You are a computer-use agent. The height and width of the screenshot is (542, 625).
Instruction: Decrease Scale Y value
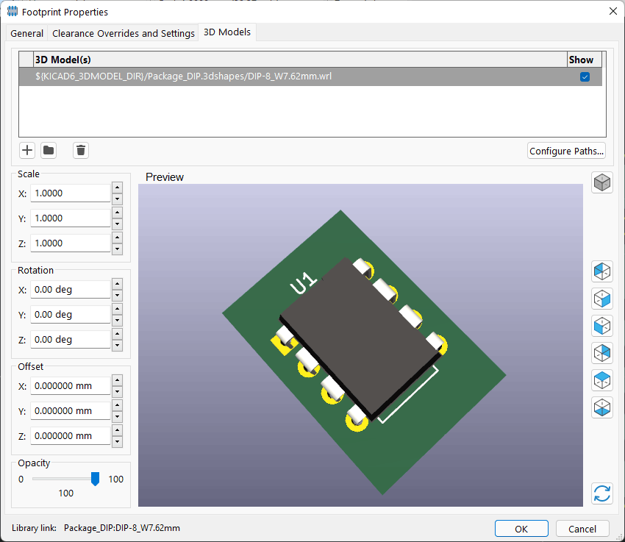point(117,224)
